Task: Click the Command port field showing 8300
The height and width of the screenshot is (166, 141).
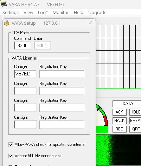Action: tap(23, 45)
